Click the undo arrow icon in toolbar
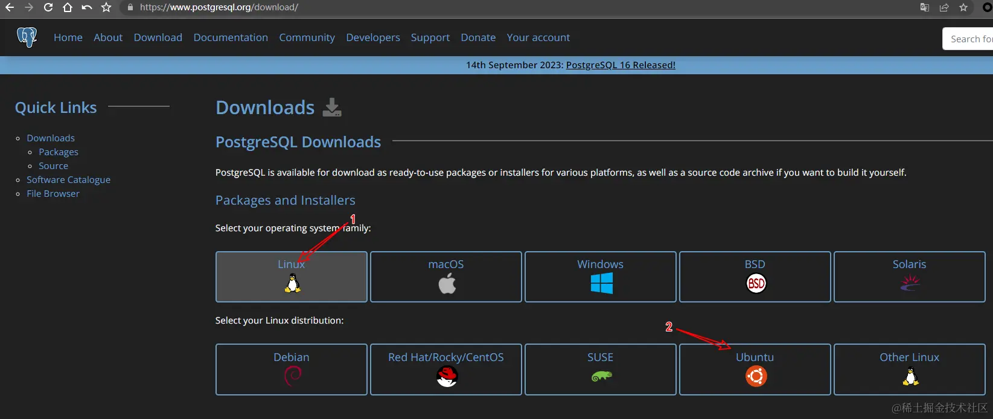Image resolution: width=993 pixels, height=419 pixels. 87,7
